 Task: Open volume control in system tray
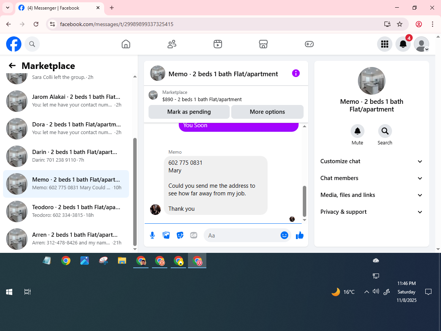coord(376,292)
